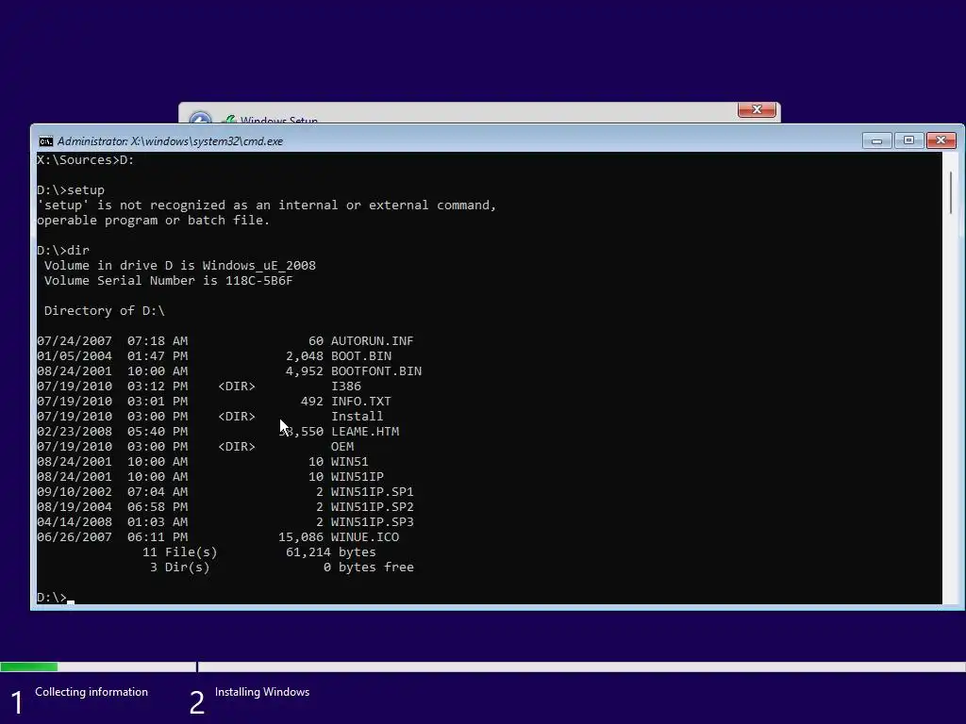The height and width of the screenshot is (724, 966).
Task: Click the BOOTFONT.BIN file name
Action: 376,371
